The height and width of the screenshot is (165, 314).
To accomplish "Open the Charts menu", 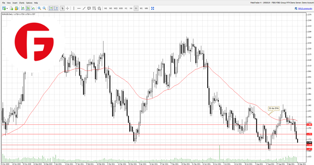I will pyautogui.click(x=21, y=3).
